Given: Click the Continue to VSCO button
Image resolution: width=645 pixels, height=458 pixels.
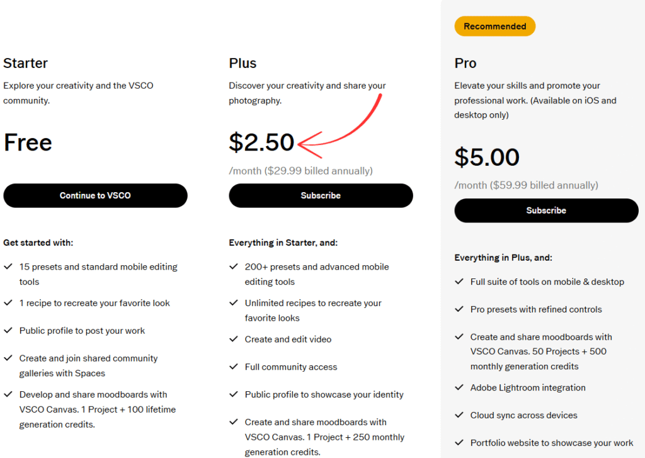Looking at the screenshot, I should pyautogui.click(x=95, y=195).
